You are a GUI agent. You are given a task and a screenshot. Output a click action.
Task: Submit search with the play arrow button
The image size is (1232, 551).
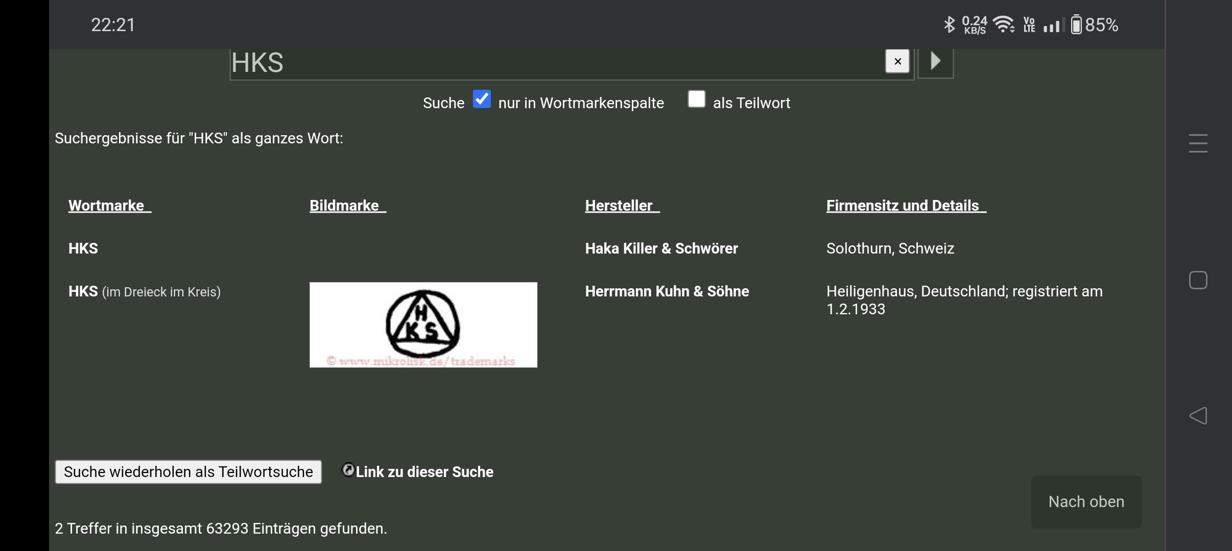tap(936, 61)
